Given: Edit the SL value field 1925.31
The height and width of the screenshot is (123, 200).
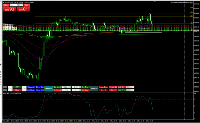Looking at the screenshot, I should 130,87.
